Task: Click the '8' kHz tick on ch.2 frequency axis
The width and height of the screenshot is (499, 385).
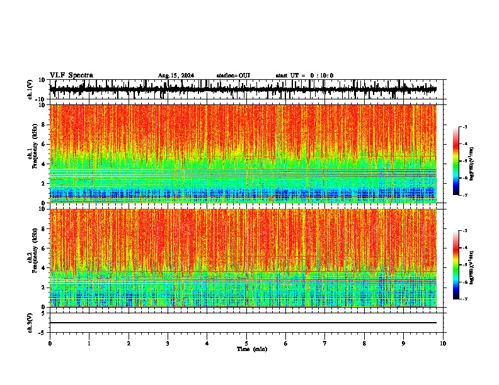Action: 43,229
